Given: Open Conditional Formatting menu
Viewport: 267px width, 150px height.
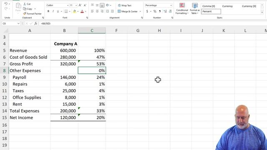Looking at the screenshot, I should [x=182, y=8].
